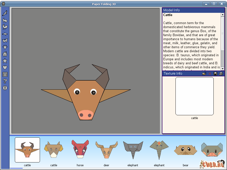Viewport: 227px width, 170px height.
Task: Click the bull head category icon
Action: (5, 47)
